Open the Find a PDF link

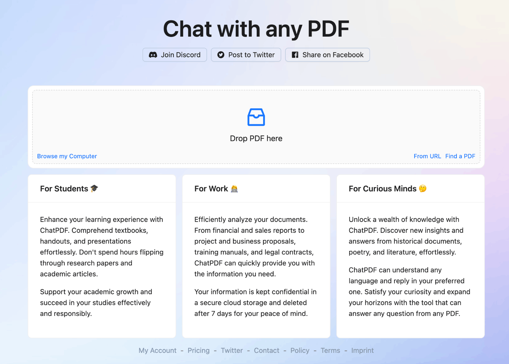[x=460, y=156]
